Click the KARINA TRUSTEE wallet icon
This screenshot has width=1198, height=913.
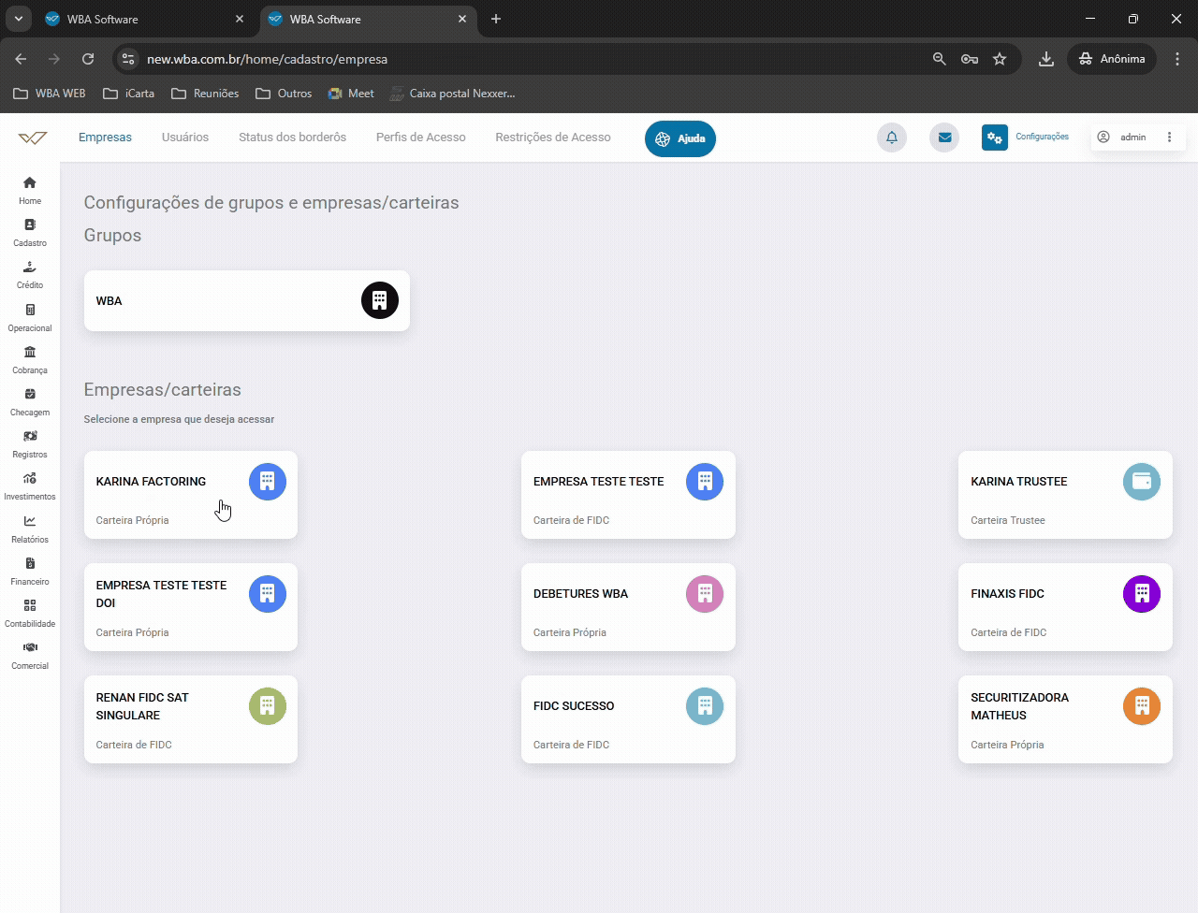1142,482
